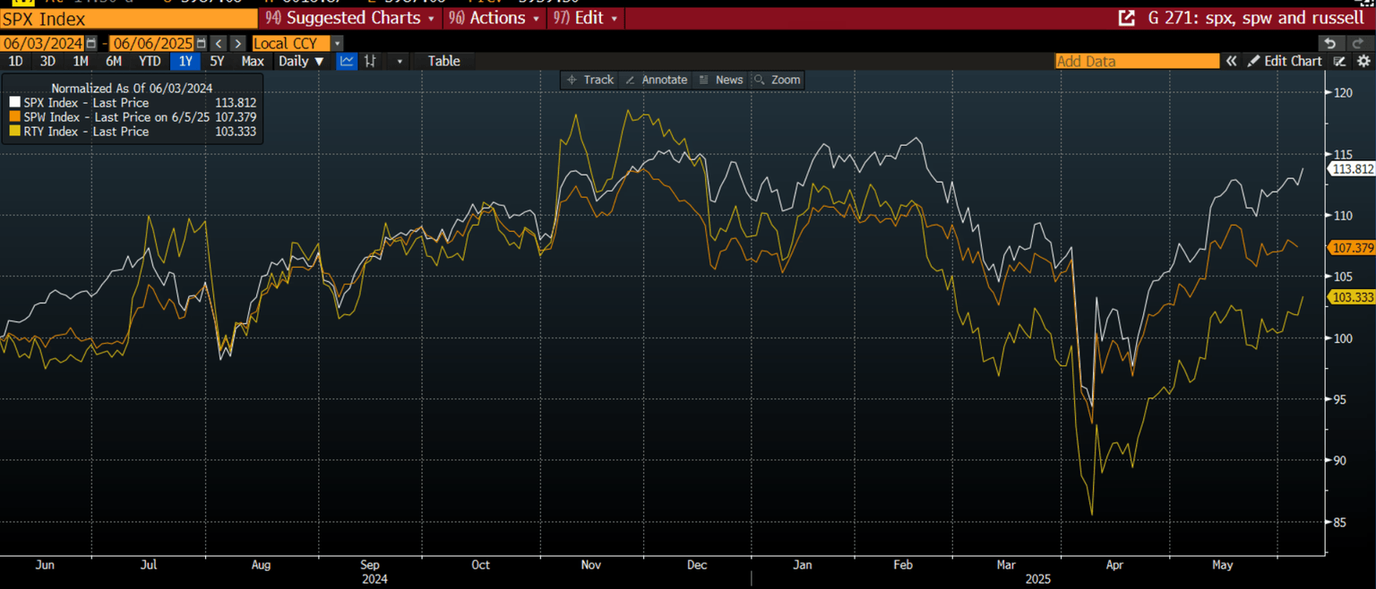Click the 107.379 SPW value tag on axis
1376x589 pixels.
[x=1352, y=247]
